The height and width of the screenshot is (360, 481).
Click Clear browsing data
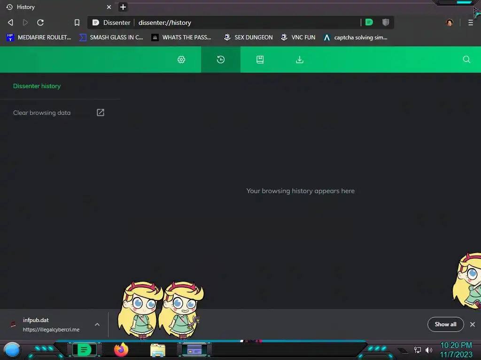tap(42, 112)
